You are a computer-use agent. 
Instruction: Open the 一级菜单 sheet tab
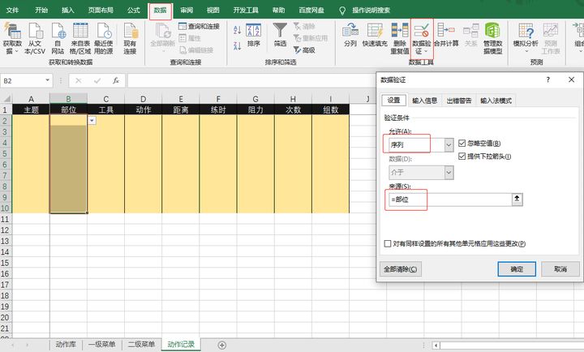(101, 344)
